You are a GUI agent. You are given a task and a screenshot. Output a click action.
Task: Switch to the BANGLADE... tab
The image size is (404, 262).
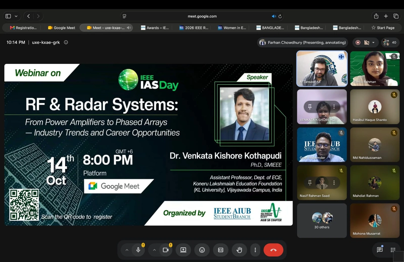tap(270, 28)
